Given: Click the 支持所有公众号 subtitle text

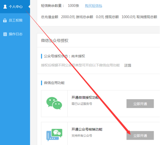Looking at the screenshot, I should (x=82, y=136).
